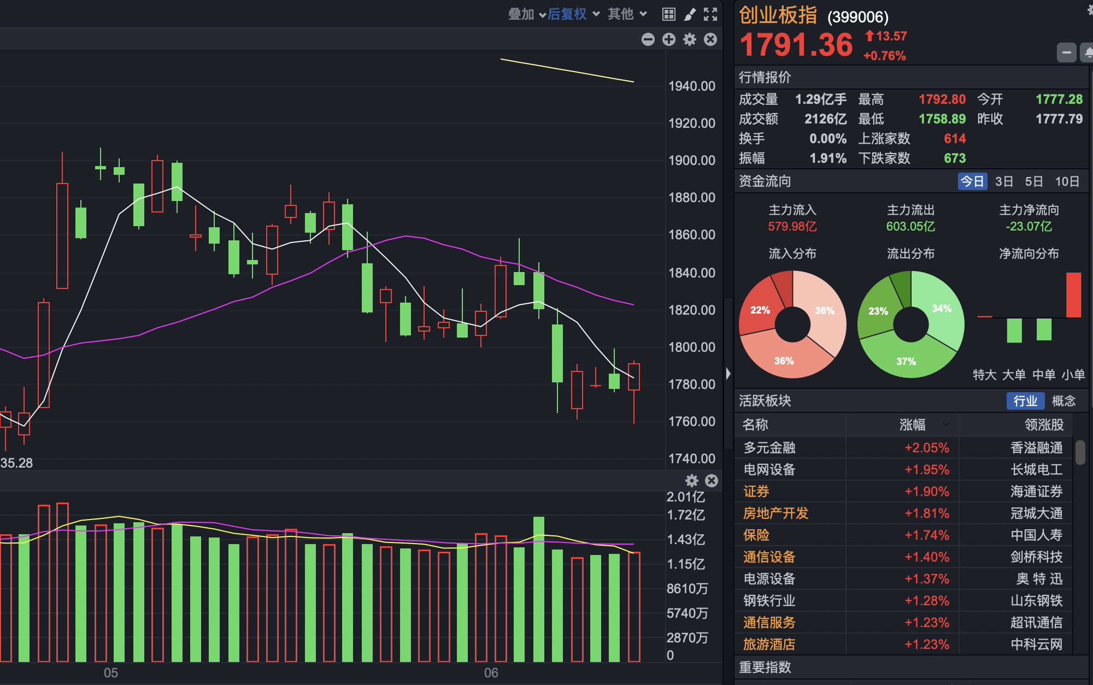Click the current index value 1791.36
Viewport: 1093px width, 685px height.
click(796, 45)
